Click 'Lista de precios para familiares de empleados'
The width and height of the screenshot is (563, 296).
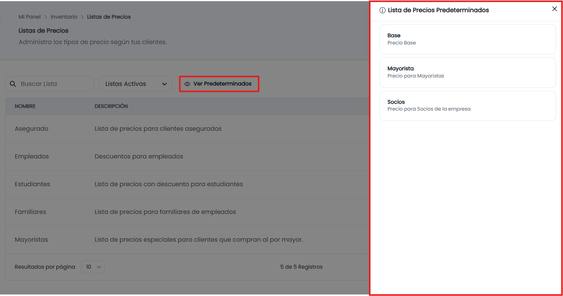[165, 212]
